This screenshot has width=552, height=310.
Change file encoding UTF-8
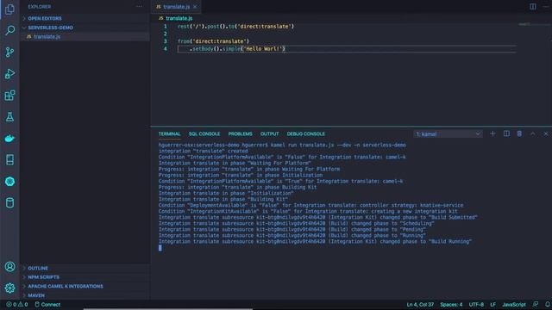(x=476, y=304)
